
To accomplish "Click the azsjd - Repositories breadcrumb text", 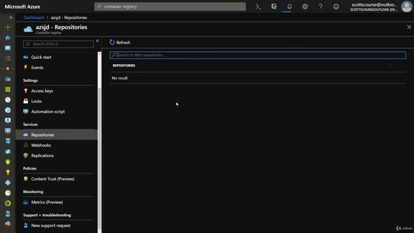I will click(x=69, y=17).
